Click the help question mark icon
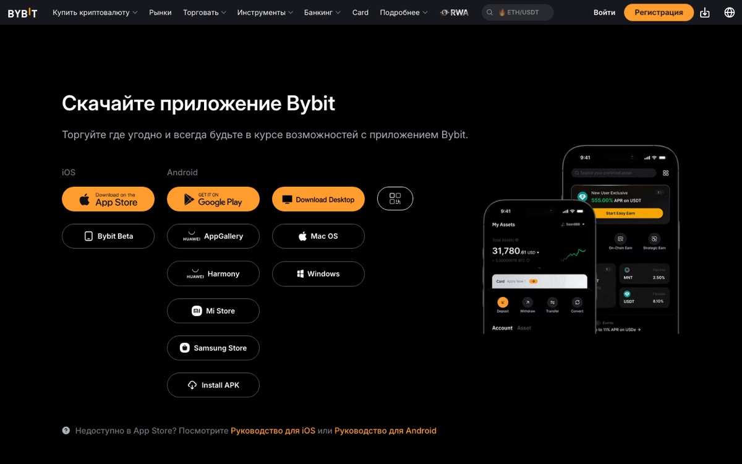 (66, 431)
